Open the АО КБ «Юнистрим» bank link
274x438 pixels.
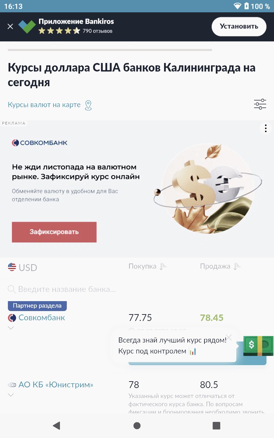(56, 385)
